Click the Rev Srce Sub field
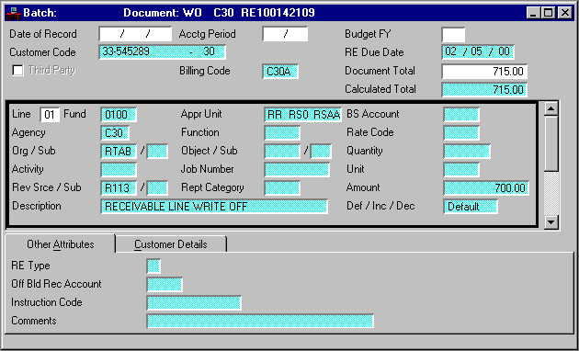Image resolution: width=579 pixels, height=351 pixels. pos(157,187)
